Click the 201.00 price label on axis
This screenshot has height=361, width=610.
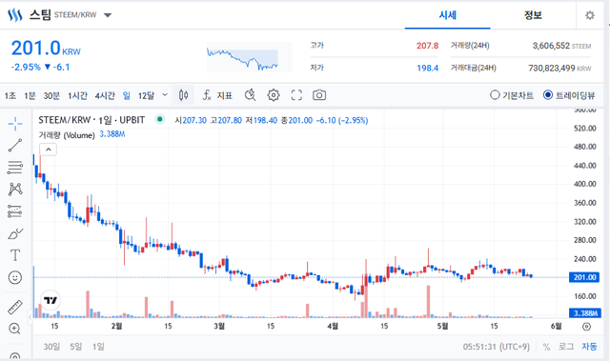click(584, 277)
